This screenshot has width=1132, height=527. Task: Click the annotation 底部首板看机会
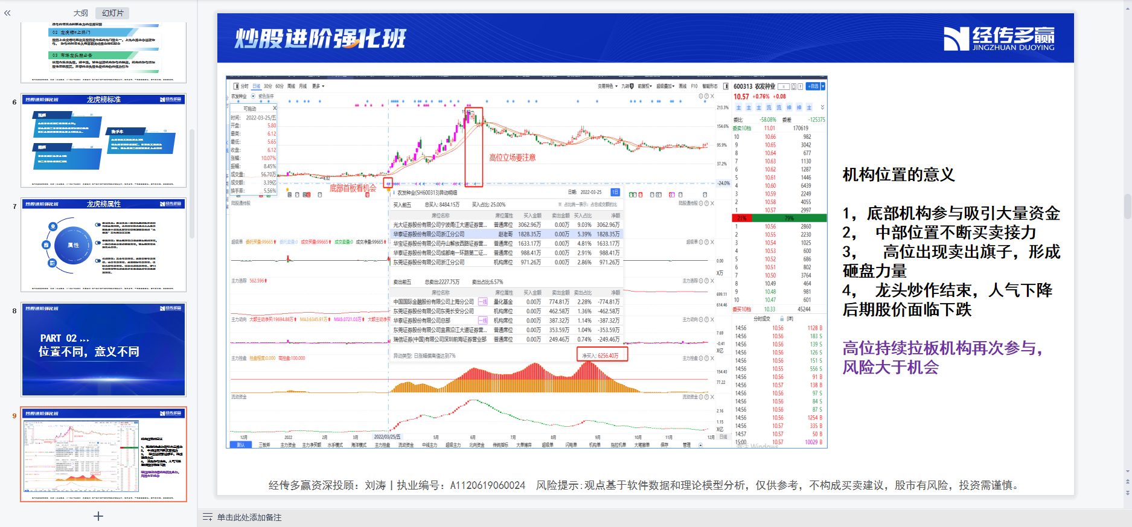pyautogui.click(x=353, y=188)
